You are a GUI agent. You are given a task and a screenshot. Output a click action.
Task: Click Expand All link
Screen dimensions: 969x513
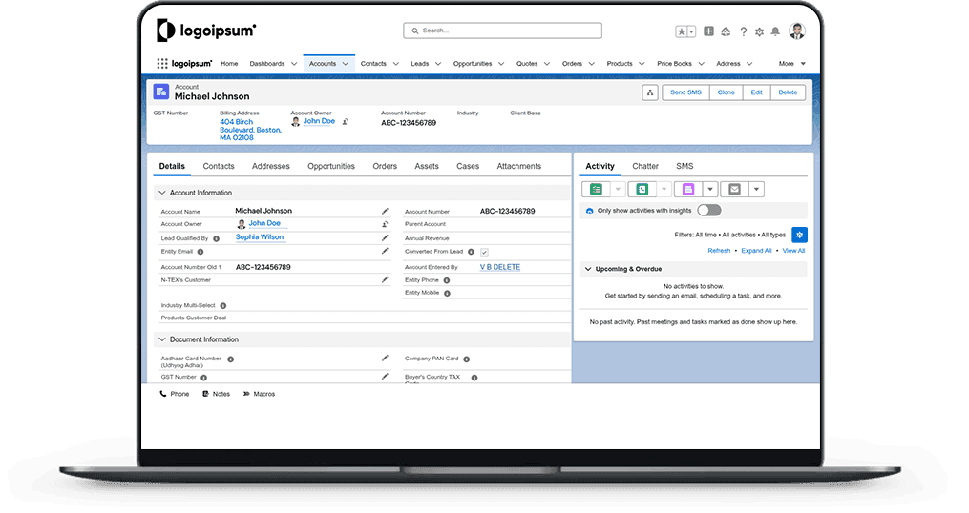[756, 251]
